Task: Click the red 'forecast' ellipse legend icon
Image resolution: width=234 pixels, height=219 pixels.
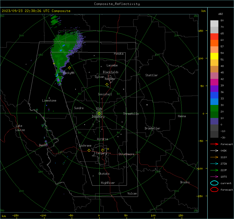Action: [x=214, y=190]
